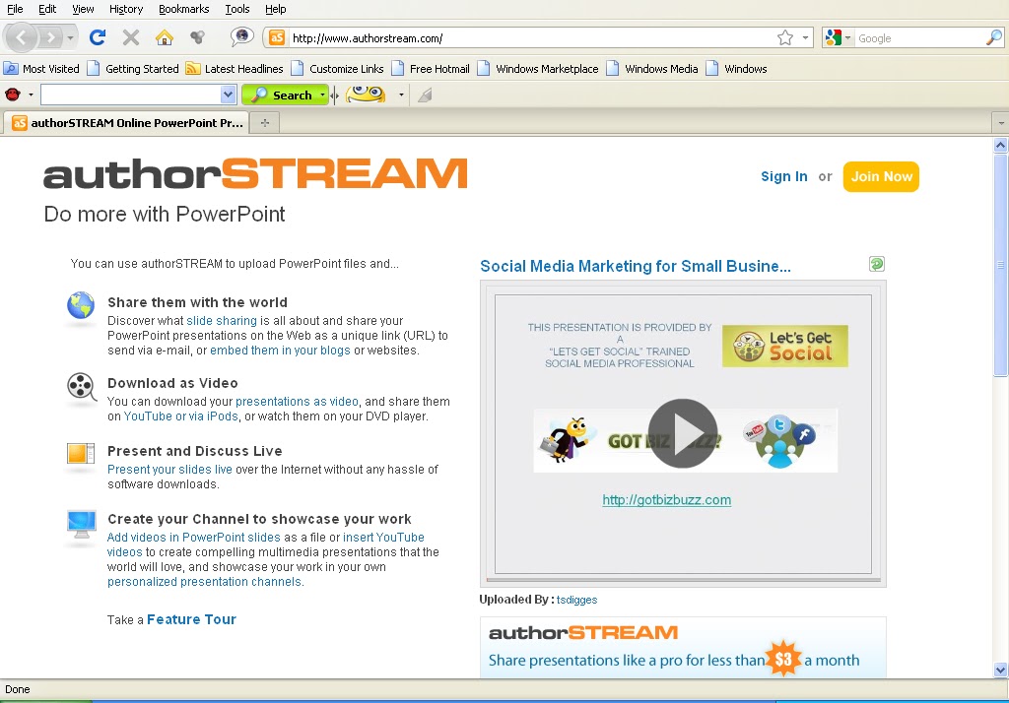Open the red face icon dropdown arrow
This screenshot has width=1009, height=703.
[x=31, y=96]
